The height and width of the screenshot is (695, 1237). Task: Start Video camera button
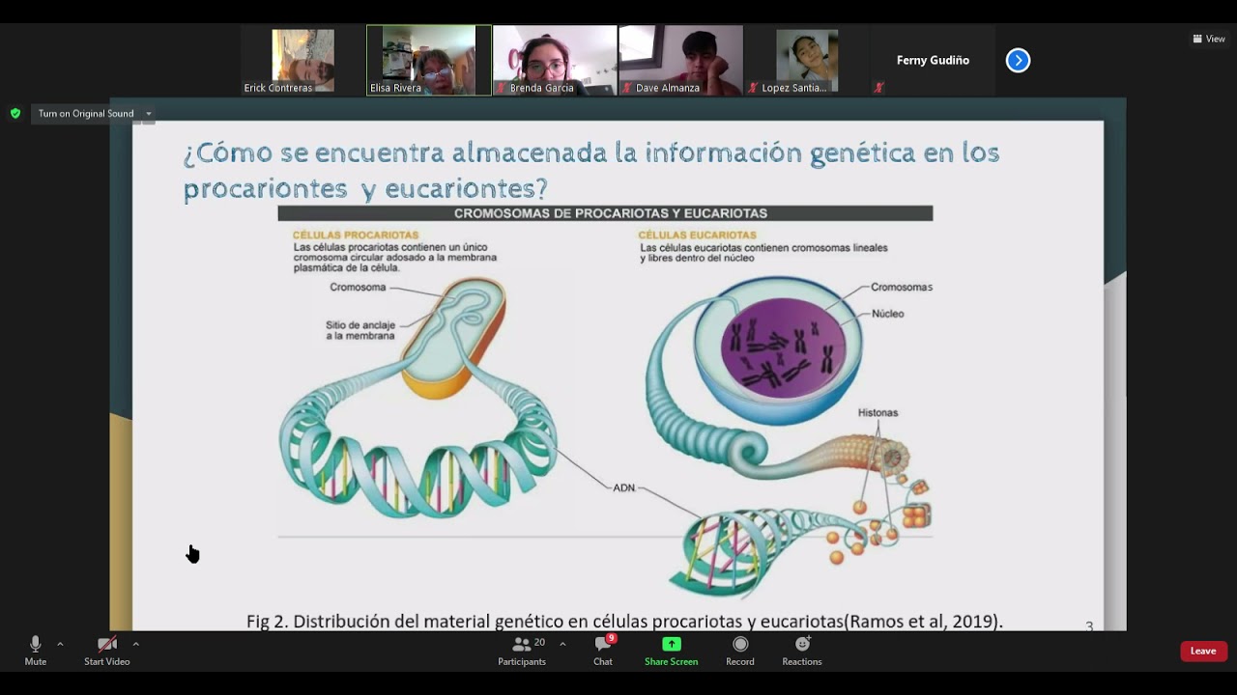(x=107, y=651)
